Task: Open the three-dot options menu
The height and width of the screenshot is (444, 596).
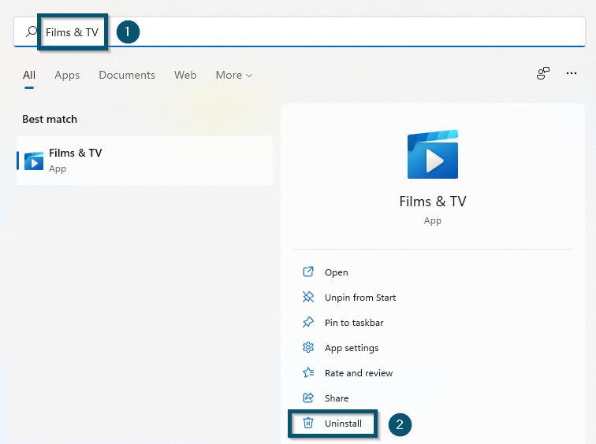Action: coord(572,73)
